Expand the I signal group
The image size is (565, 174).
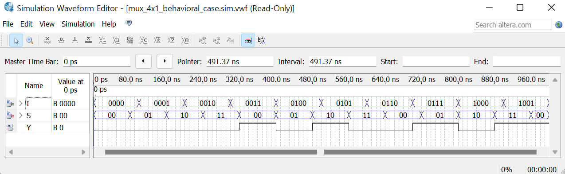pos(20,104)
